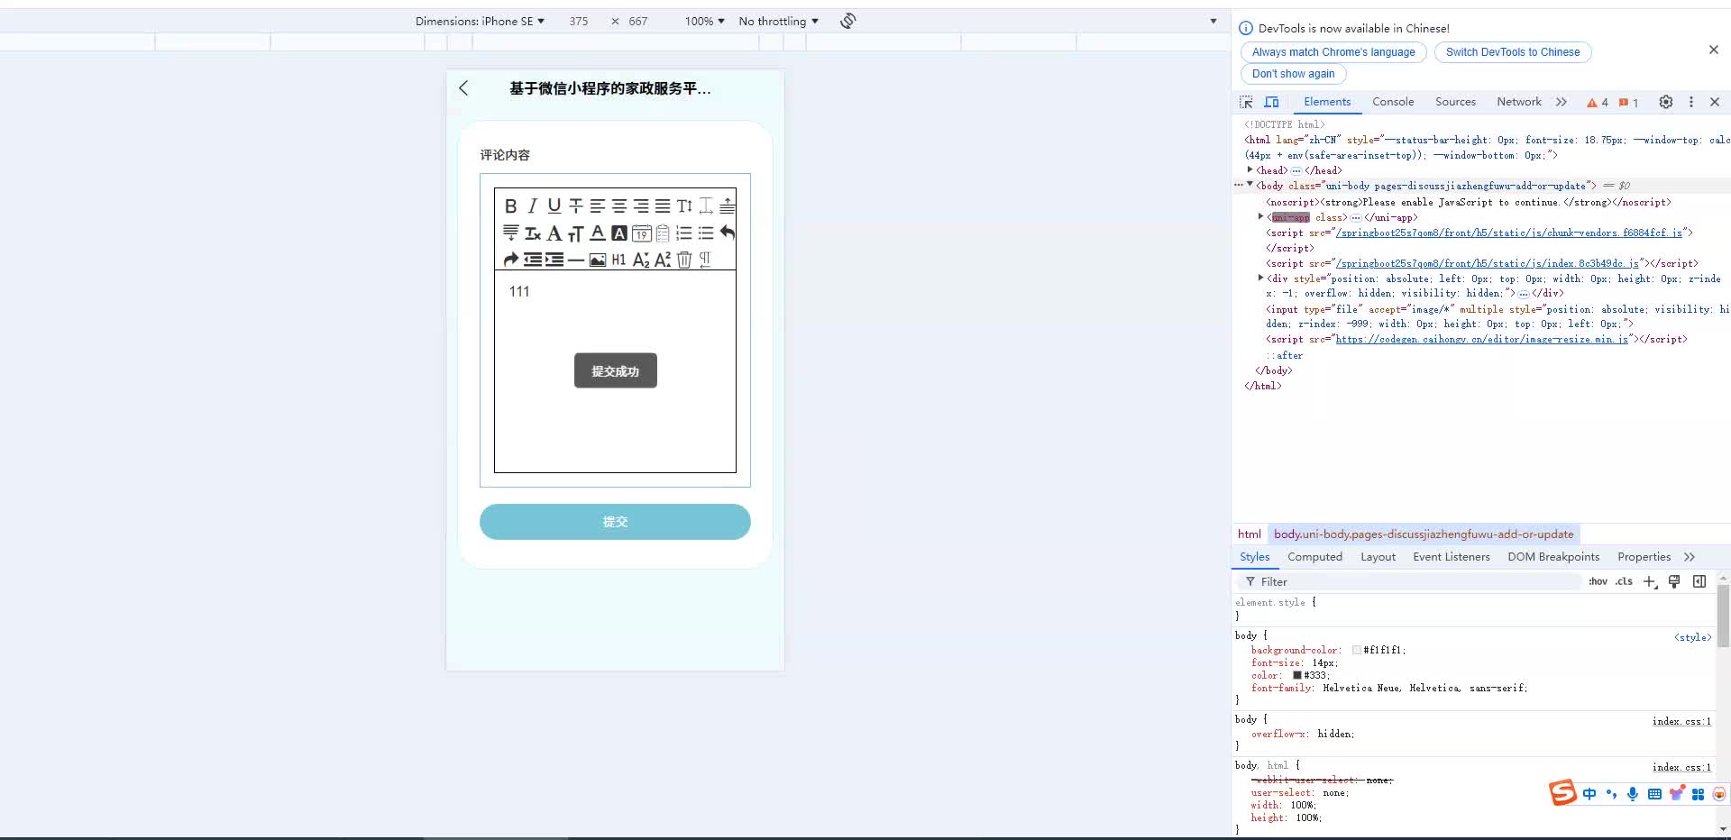Switch to the Console tab

1392,102
